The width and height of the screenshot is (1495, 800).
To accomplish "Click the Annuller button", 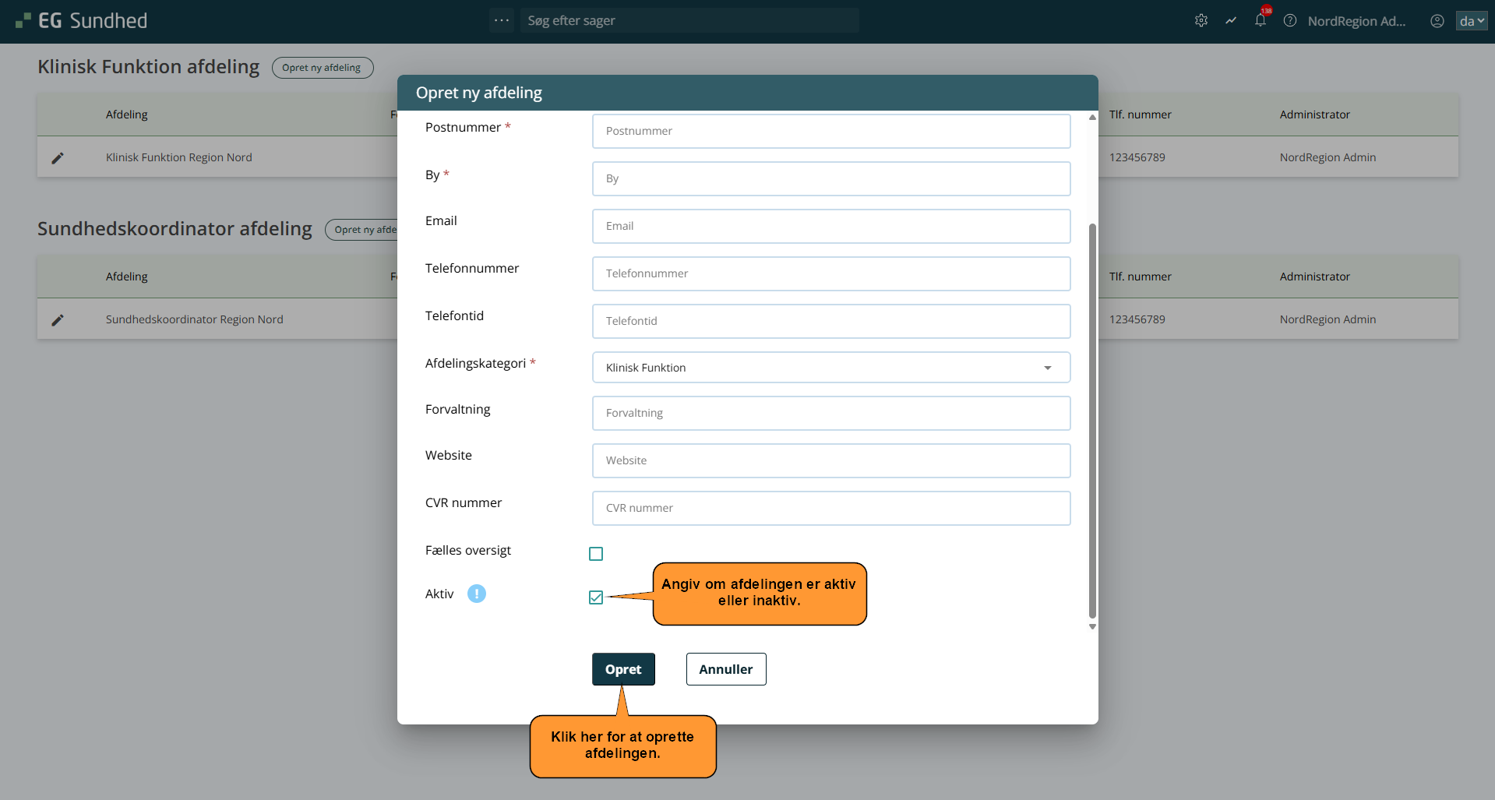I will click(x=725, y=669).
